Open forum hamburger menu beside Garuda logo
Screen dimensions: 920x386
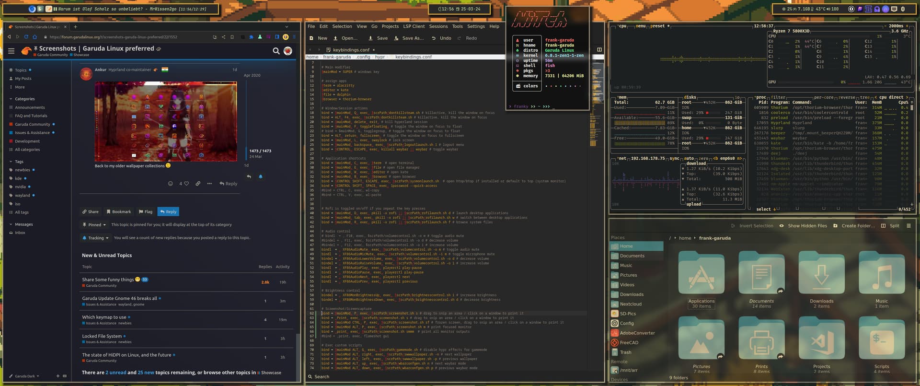(11, 51)
